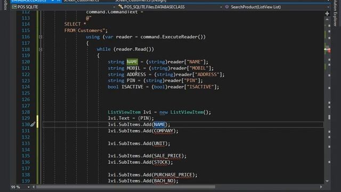The width and height of the screenshot is (341, 192).
Task: Open the SearchProduct(ListView List) member dropdown
Action: [277, 7]
